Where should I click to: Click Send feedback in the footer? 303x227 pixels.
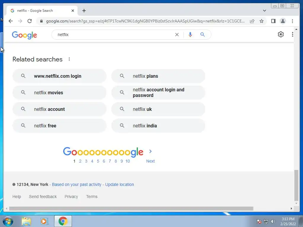pyautogui.click(x=43, y=197)
